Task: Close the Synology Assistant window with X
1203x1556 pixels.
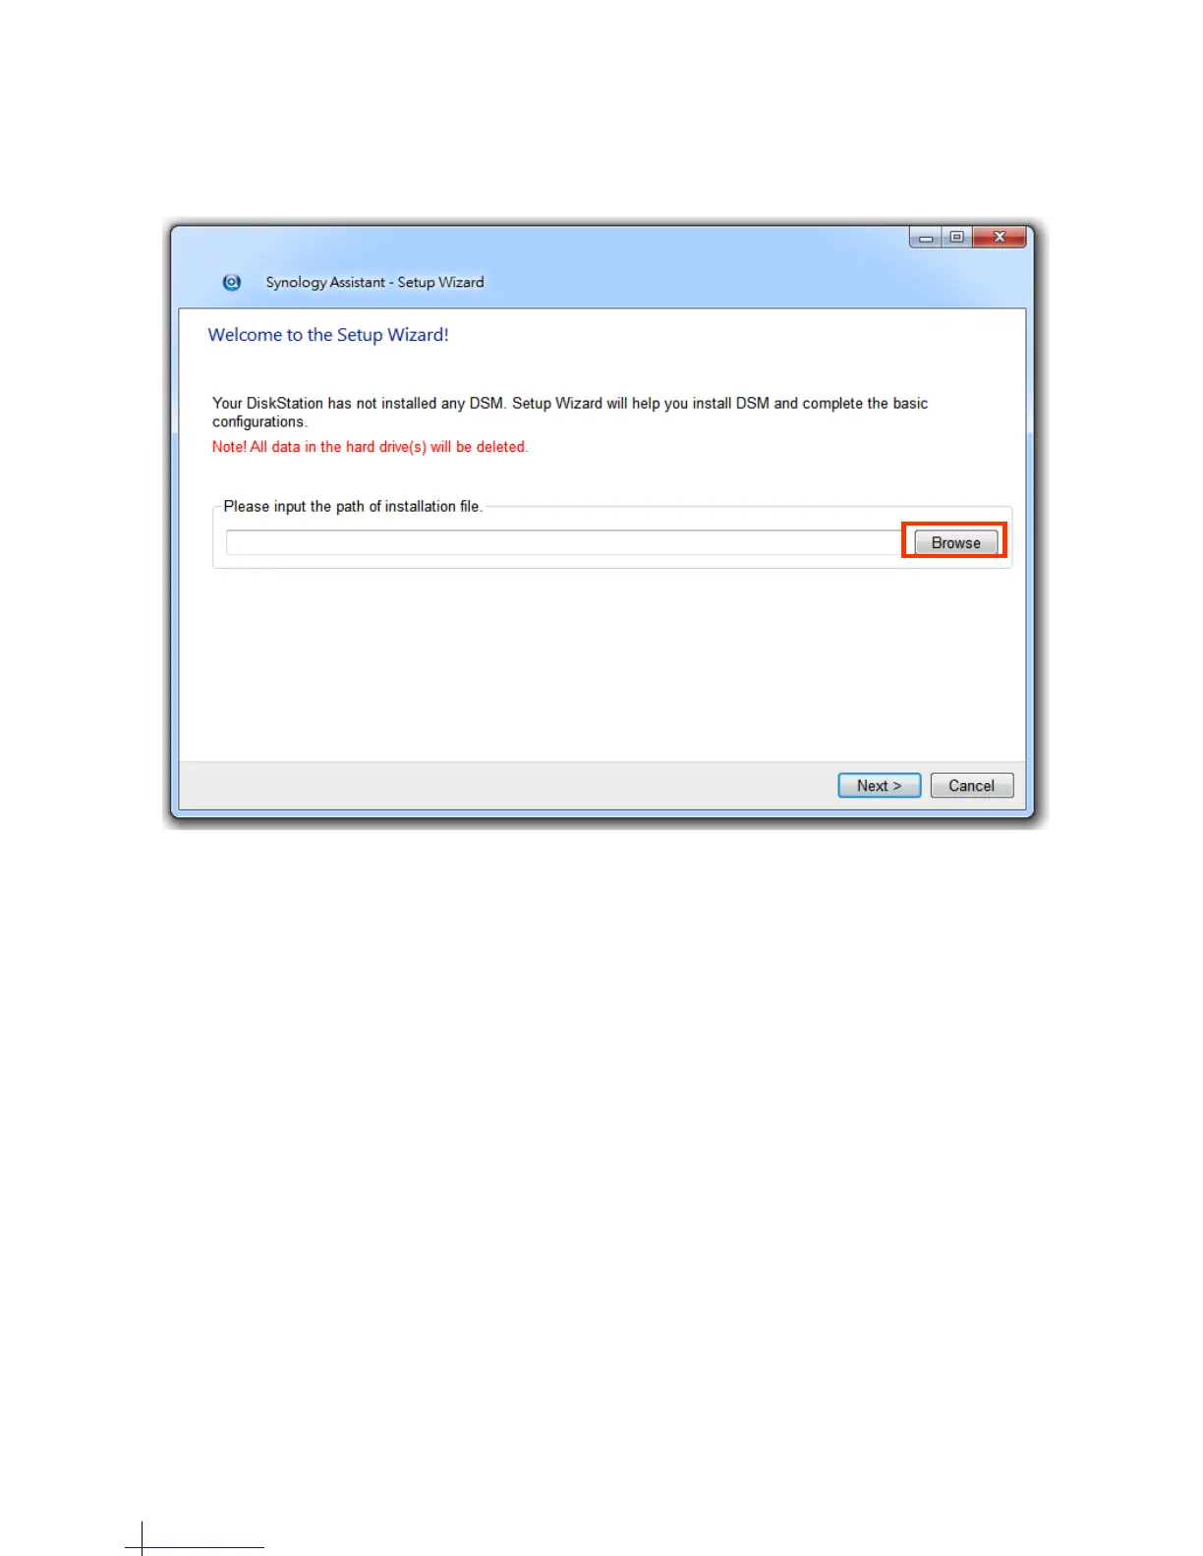Action: 1000,237
